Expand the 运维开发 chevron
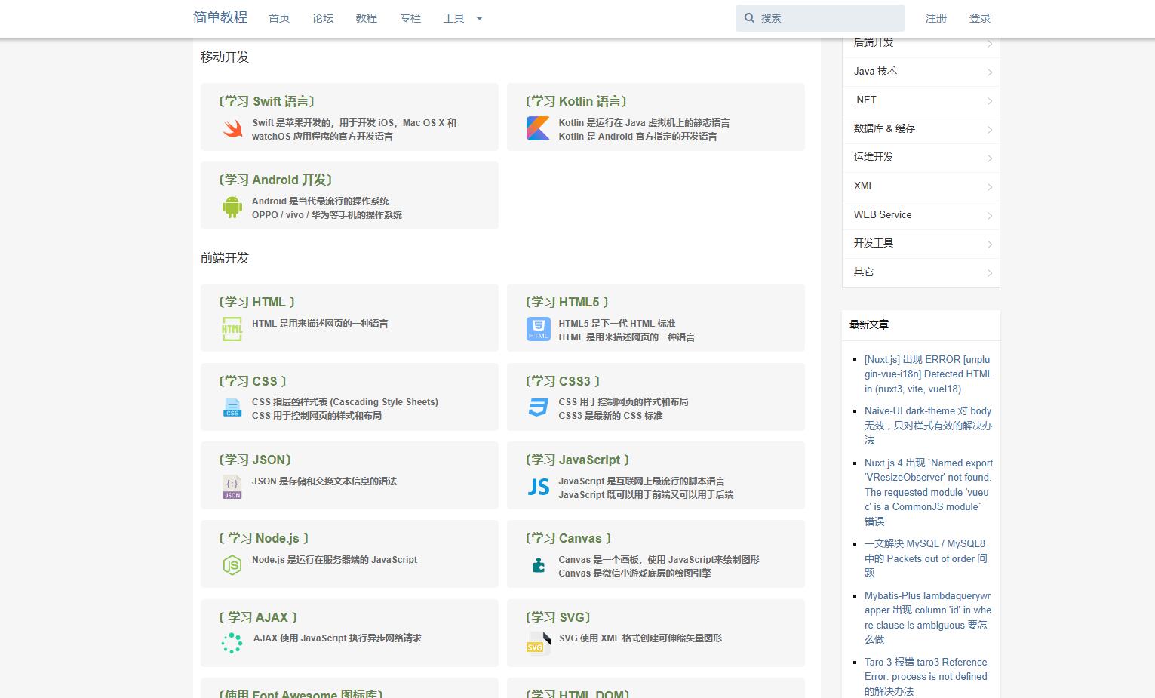Screen dimensions: 1155x698 tap(989, 158)
